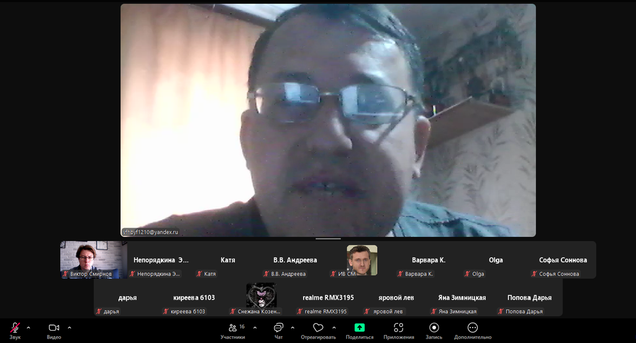Click the divider handle above participant thumbnails

[x=328, y=239]
